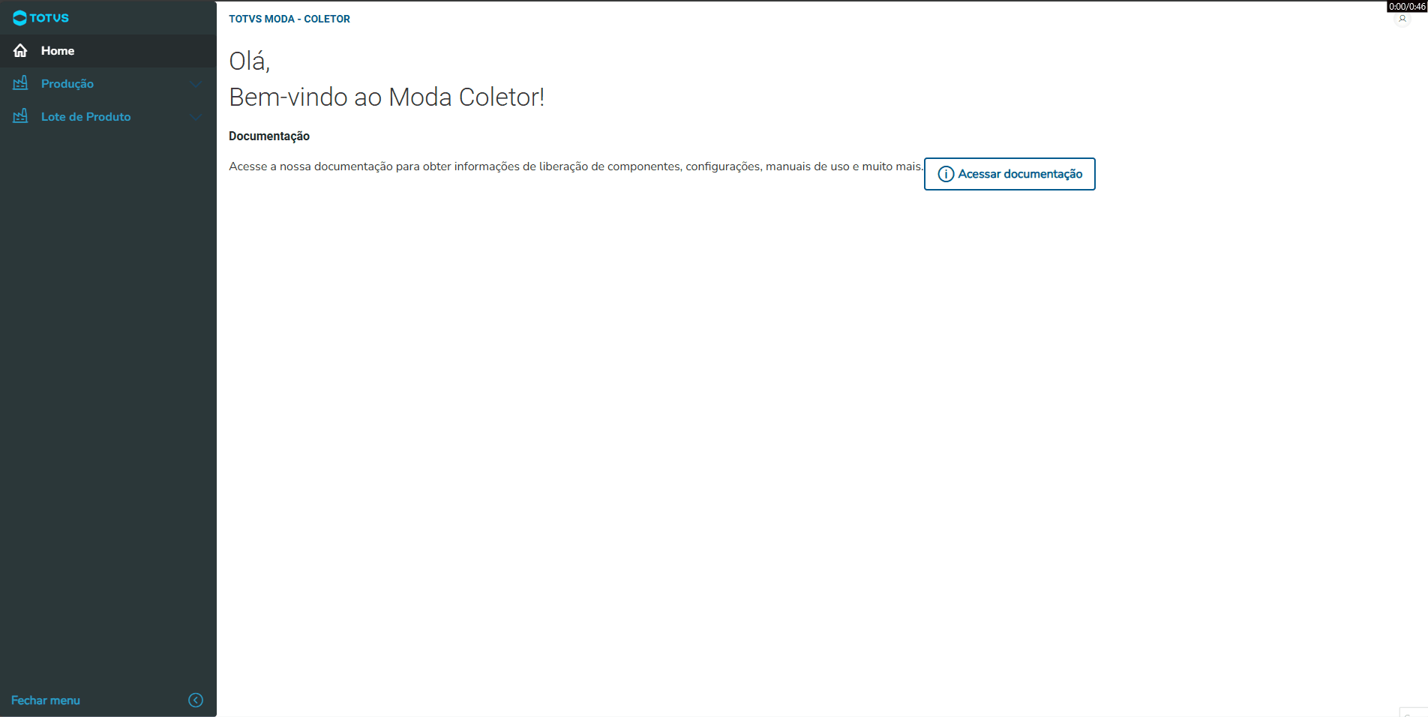The height and width of the screenshot is (717, 1428).
Task: Click the Acessar documentação button
Action: click(1009, 174)
